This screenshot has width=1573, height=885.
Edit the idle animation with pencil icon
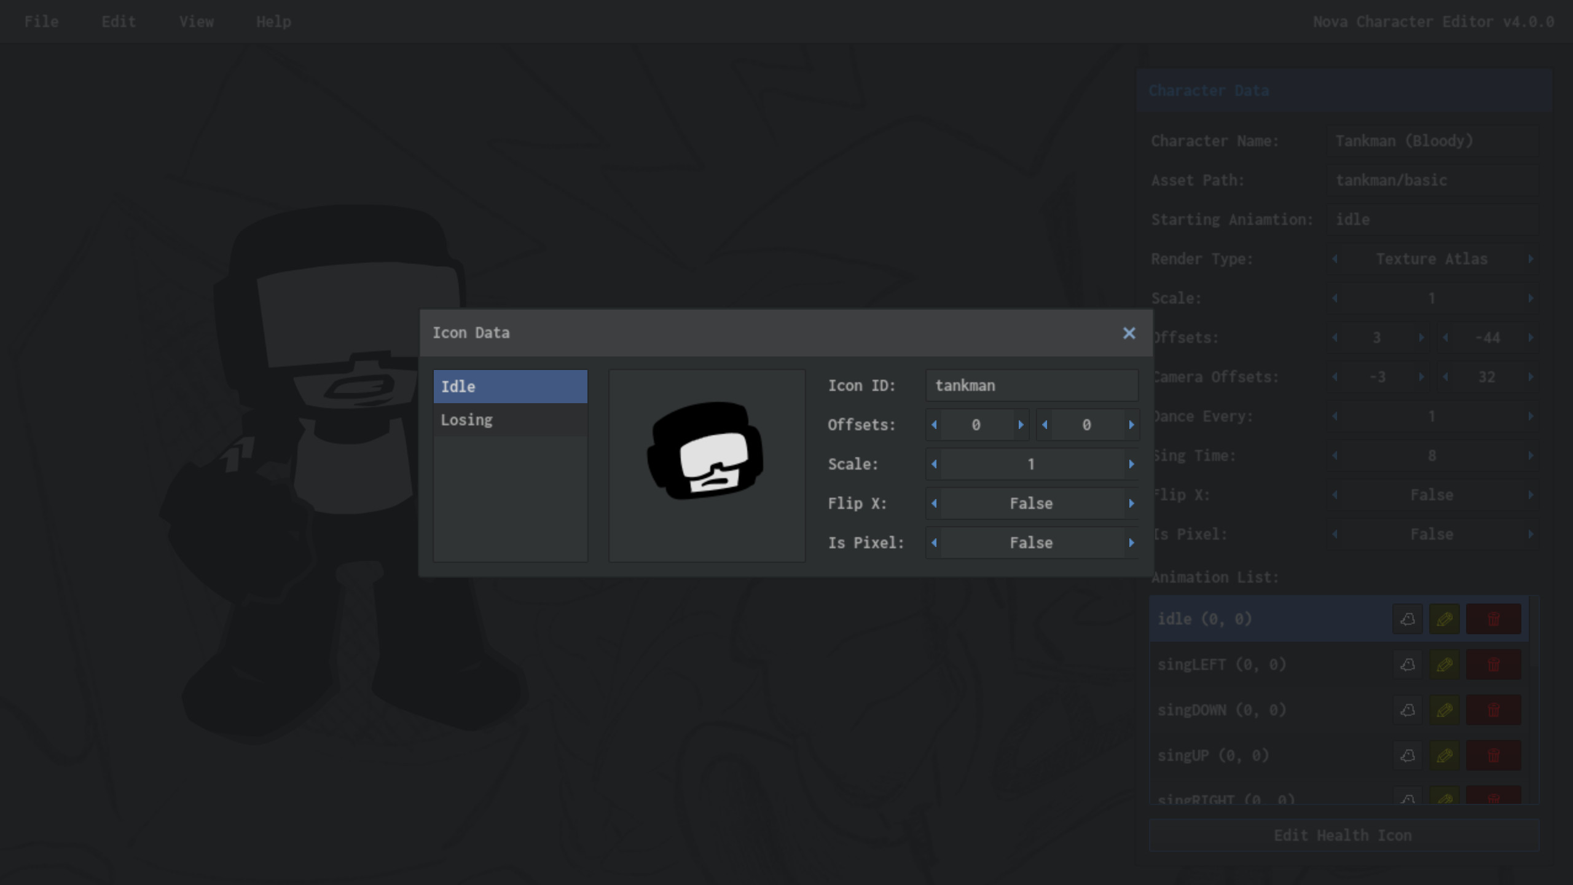(x=1444, y=619)
